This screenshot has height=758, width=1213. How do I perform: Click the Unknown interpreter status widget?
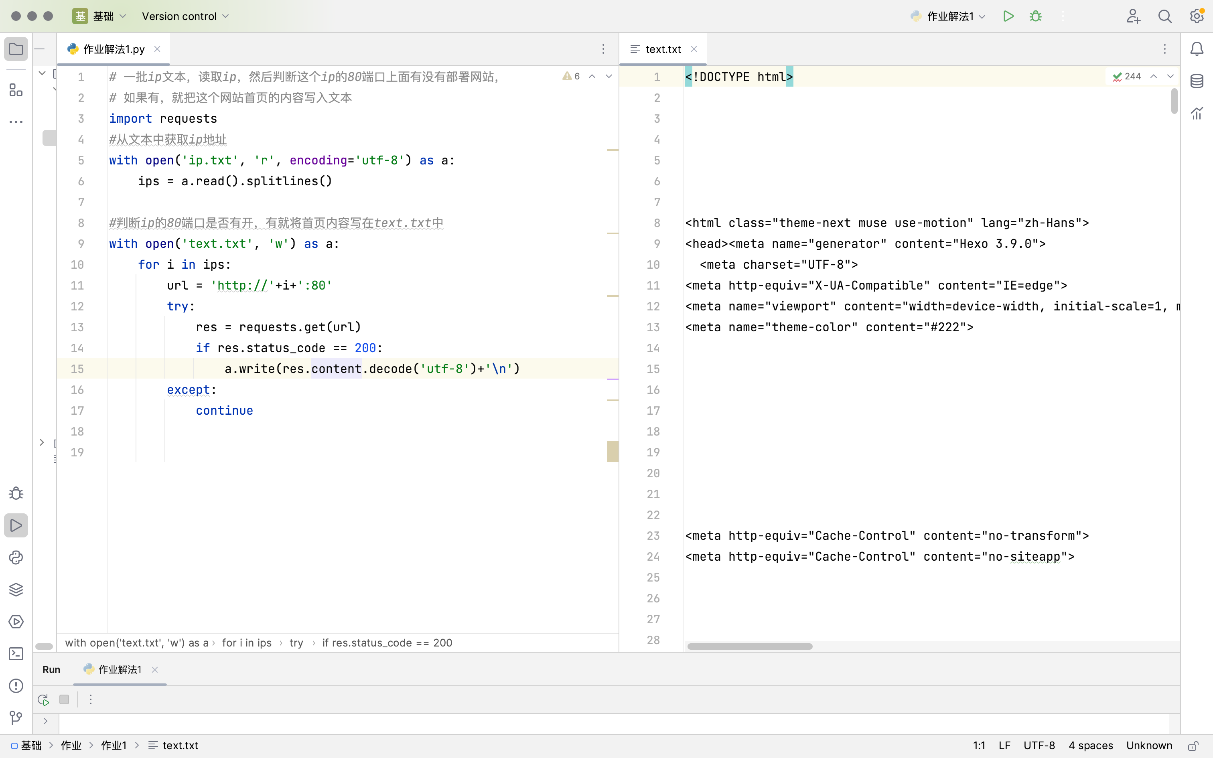pyautogui.click(x=1149, y=746)
